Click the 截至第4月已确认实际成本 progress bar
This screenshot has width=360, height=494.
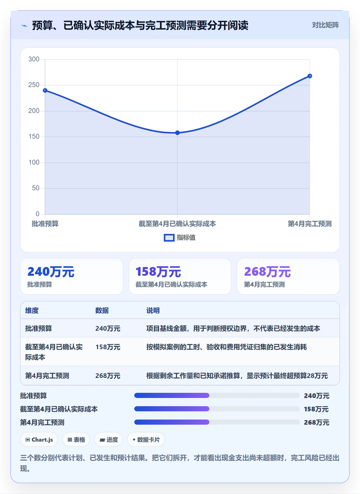(x=217, y=409)
